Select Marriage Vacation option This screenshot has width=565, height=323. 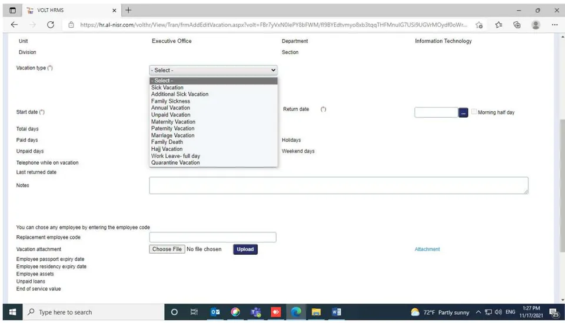(213, 135)
